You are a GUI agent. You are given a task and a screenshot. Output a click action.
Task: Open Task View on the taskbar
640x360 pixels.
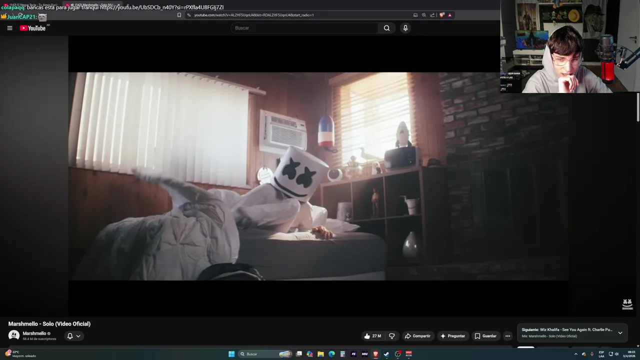pos(299,354)
